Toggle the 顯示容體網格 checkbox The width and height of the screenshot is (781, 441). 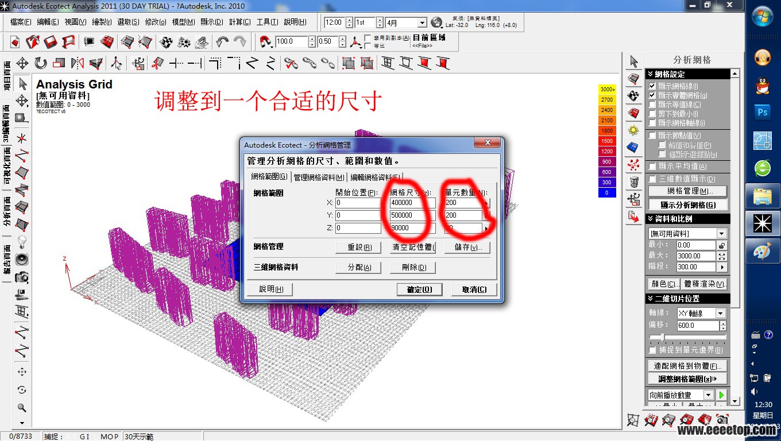click(652, 95)
